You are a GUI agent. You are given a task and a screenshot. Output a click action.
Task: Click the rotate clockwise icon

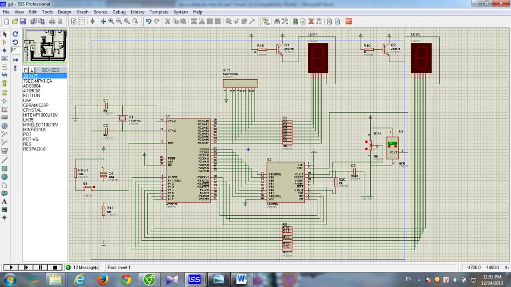[15, 34]
